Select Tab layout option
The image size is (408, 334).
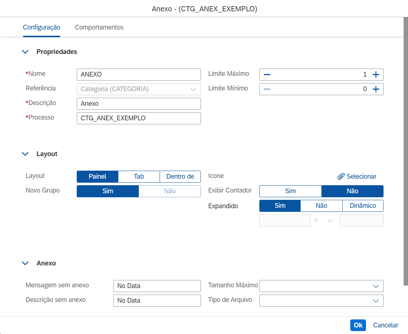coord(139,176)
